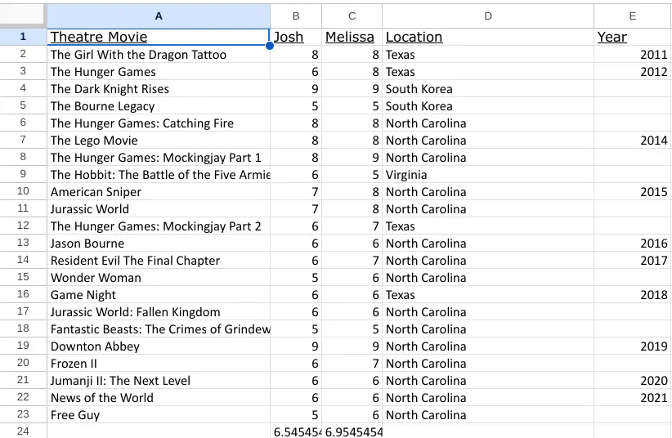
Task: Click Melissa's rating 7 for Frozen II
Action: coord(352,363)
